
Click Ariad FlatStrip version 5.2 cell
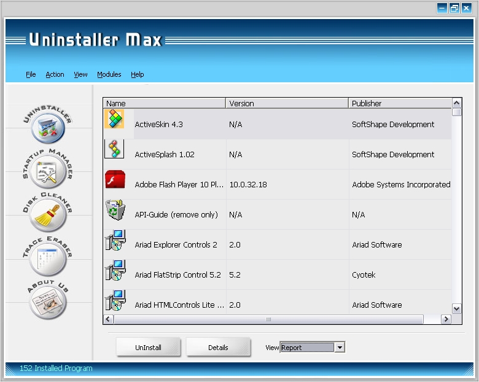click(x=235, y=275)
